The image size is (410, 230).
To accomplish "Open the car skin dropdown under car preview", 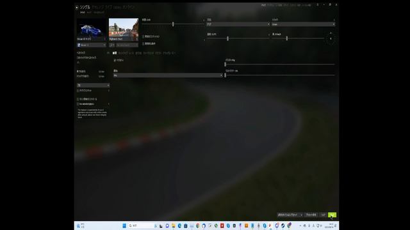I will (91, 45).
